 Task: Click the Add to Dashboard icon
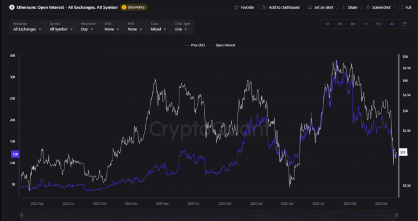click(x=264, y=8)
